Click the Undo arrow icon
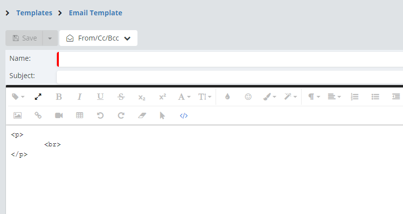Viewport: 403px width, 214px height. (100, 116)
